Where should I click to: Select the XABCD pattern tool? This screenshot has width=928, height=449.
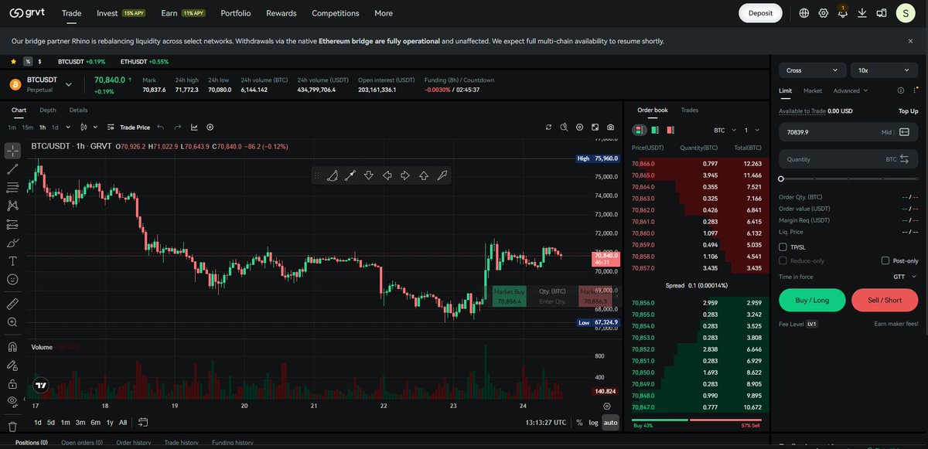click(12, 206)
